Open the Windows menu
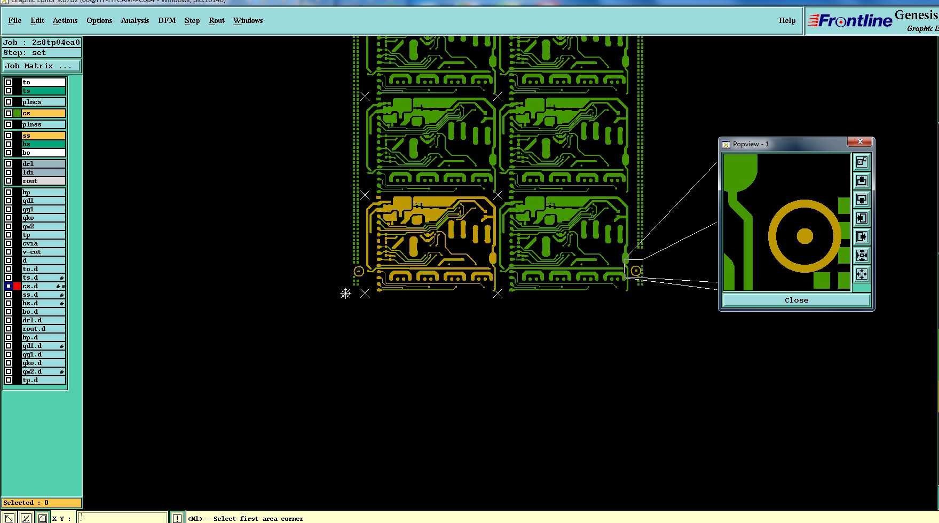The width and height of the screenshot is (939, 523). 248,20
